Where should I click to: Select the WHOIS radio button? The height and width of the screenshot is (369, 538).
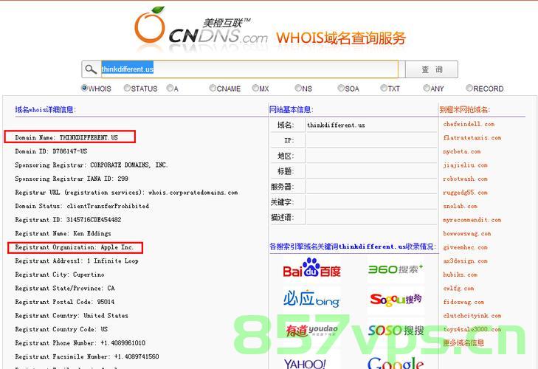[84, 88]
